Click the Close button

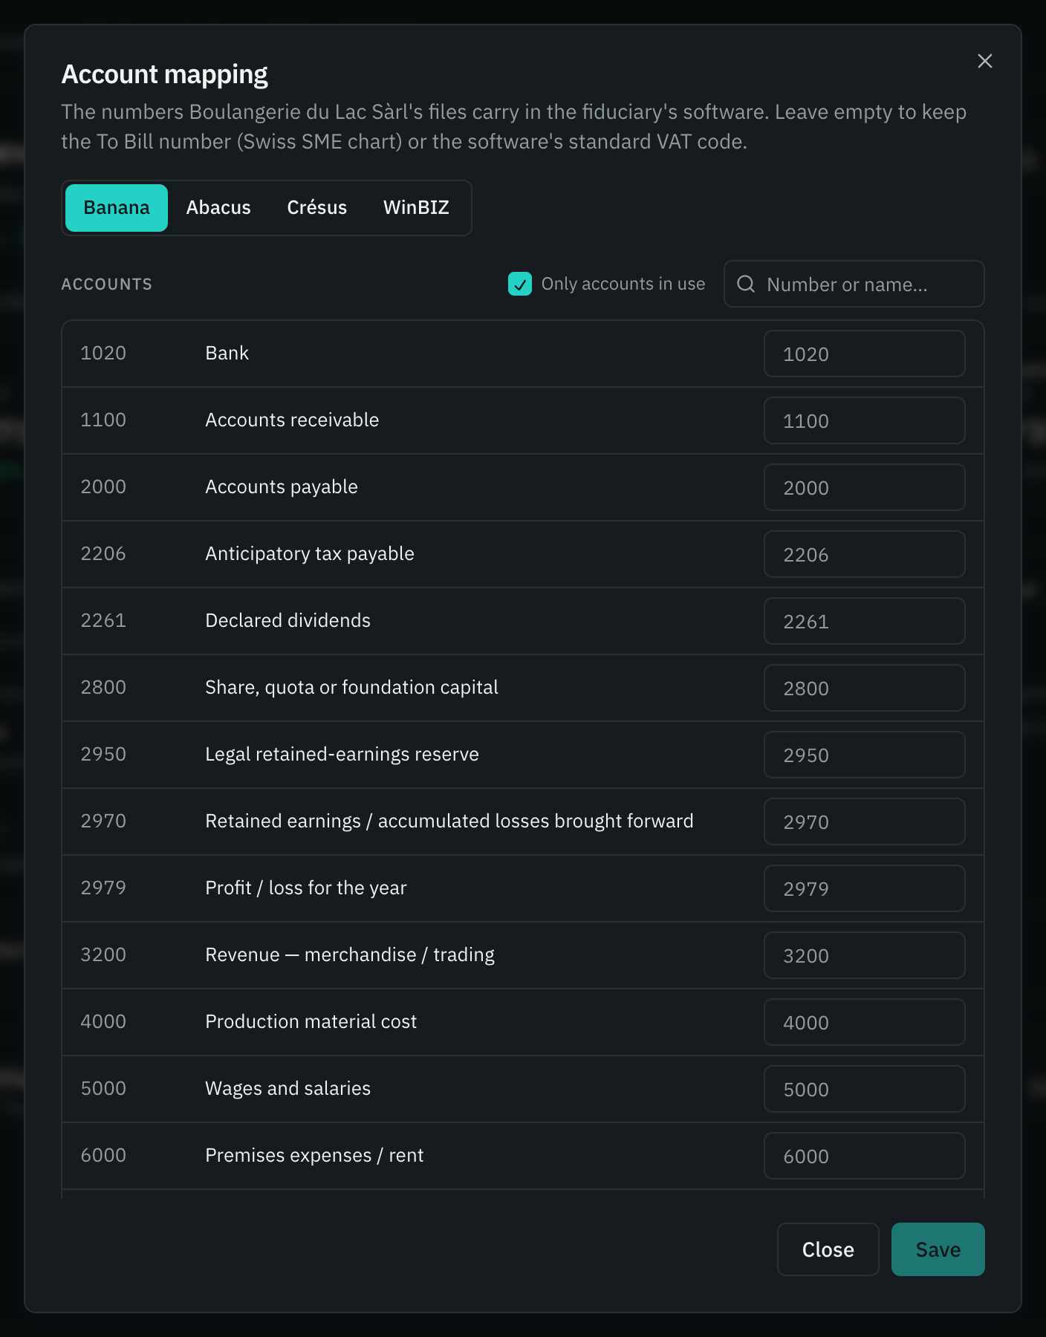click(828, 1249)
